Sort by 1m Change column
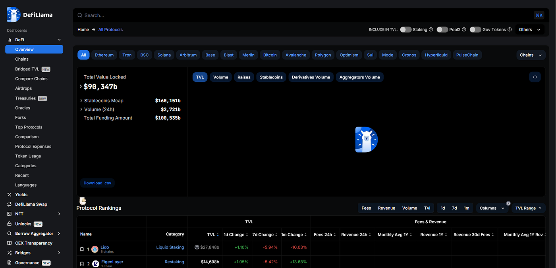Image resolution: width=556 pixels, height=268 pixels. (306, 235)
